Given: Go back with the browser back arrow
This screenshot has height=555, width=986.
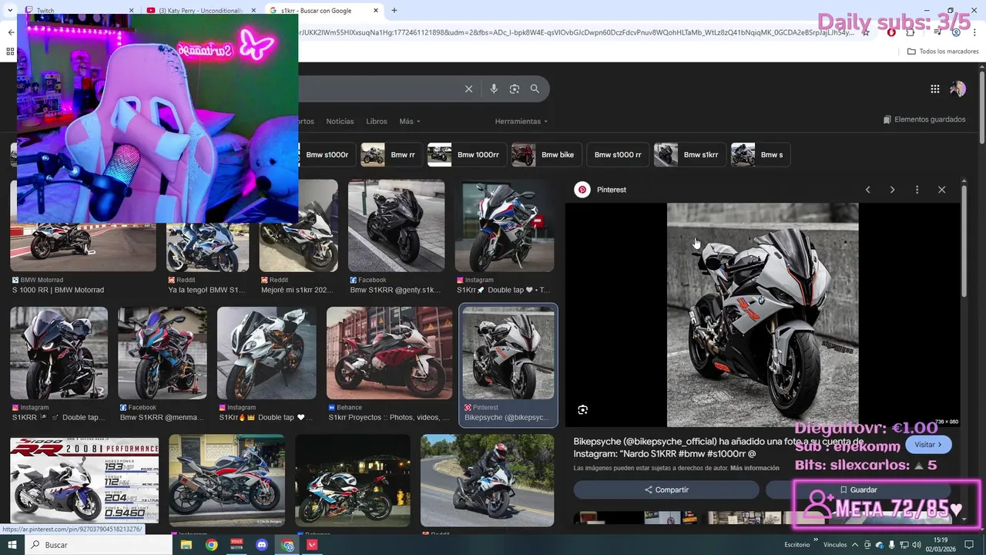Looking at the screenshot, I should tap(11, 32).
